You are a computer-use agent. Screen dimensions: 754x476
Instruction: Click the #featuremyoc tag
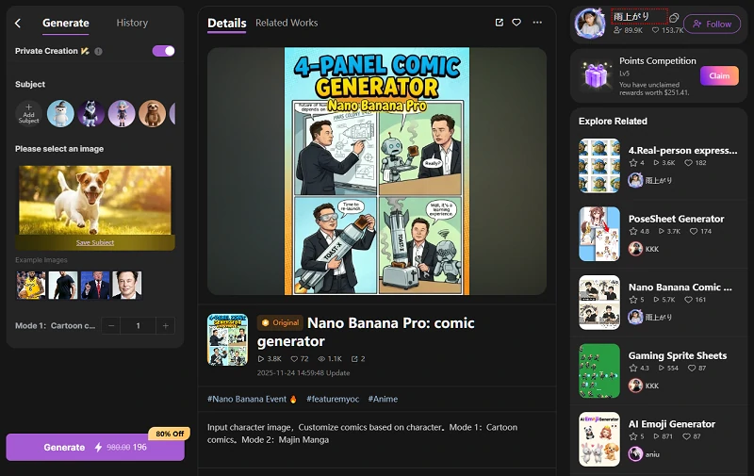333,399
